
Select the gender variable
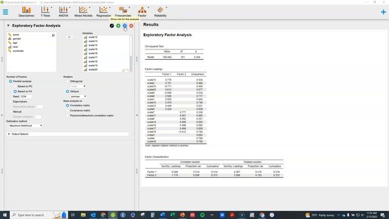[x=17, y=39]
